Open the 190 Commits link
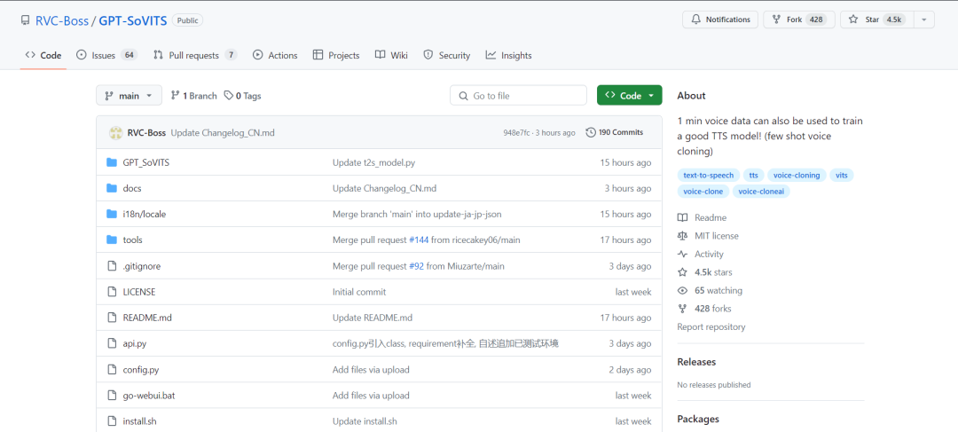The image size is (958, 432). (615, 132)
